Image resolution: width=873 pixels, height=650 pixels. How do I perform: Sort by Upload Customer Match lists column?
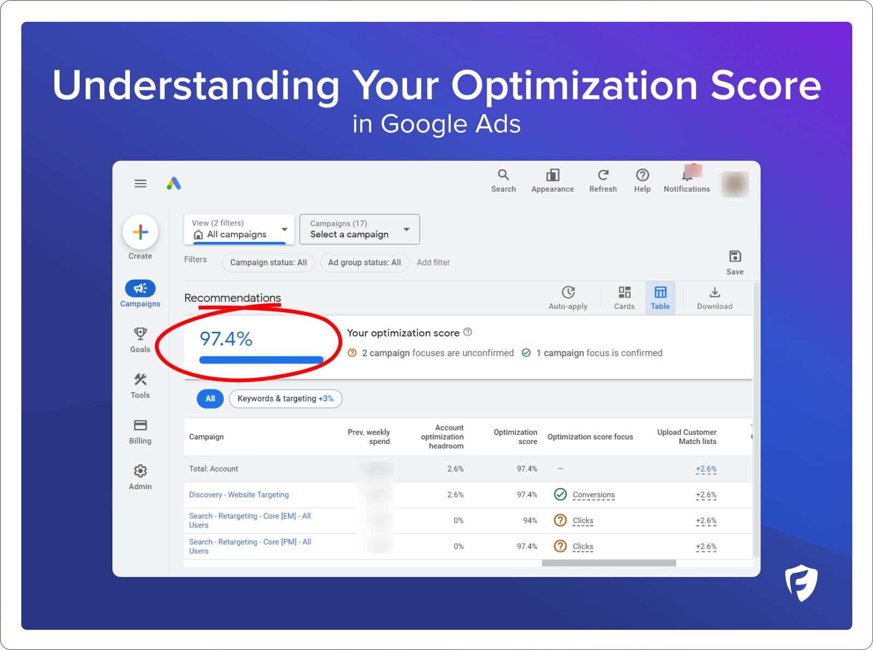point(686,436)
